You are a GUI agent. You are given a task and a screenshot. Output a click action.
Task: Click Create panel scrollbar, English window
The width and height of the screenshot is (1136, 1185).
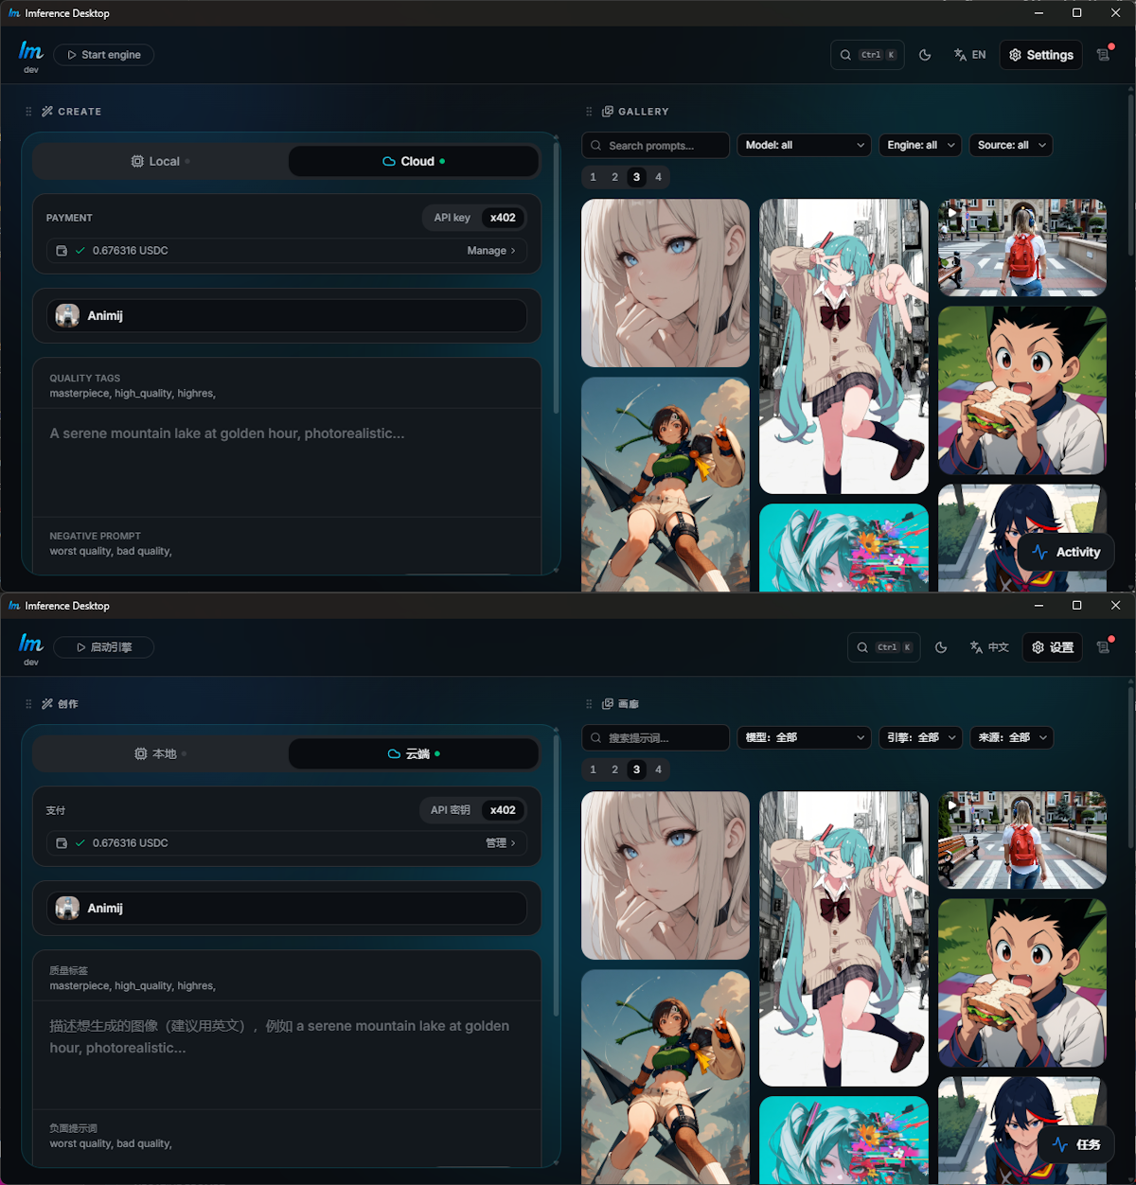click(557, 278)
